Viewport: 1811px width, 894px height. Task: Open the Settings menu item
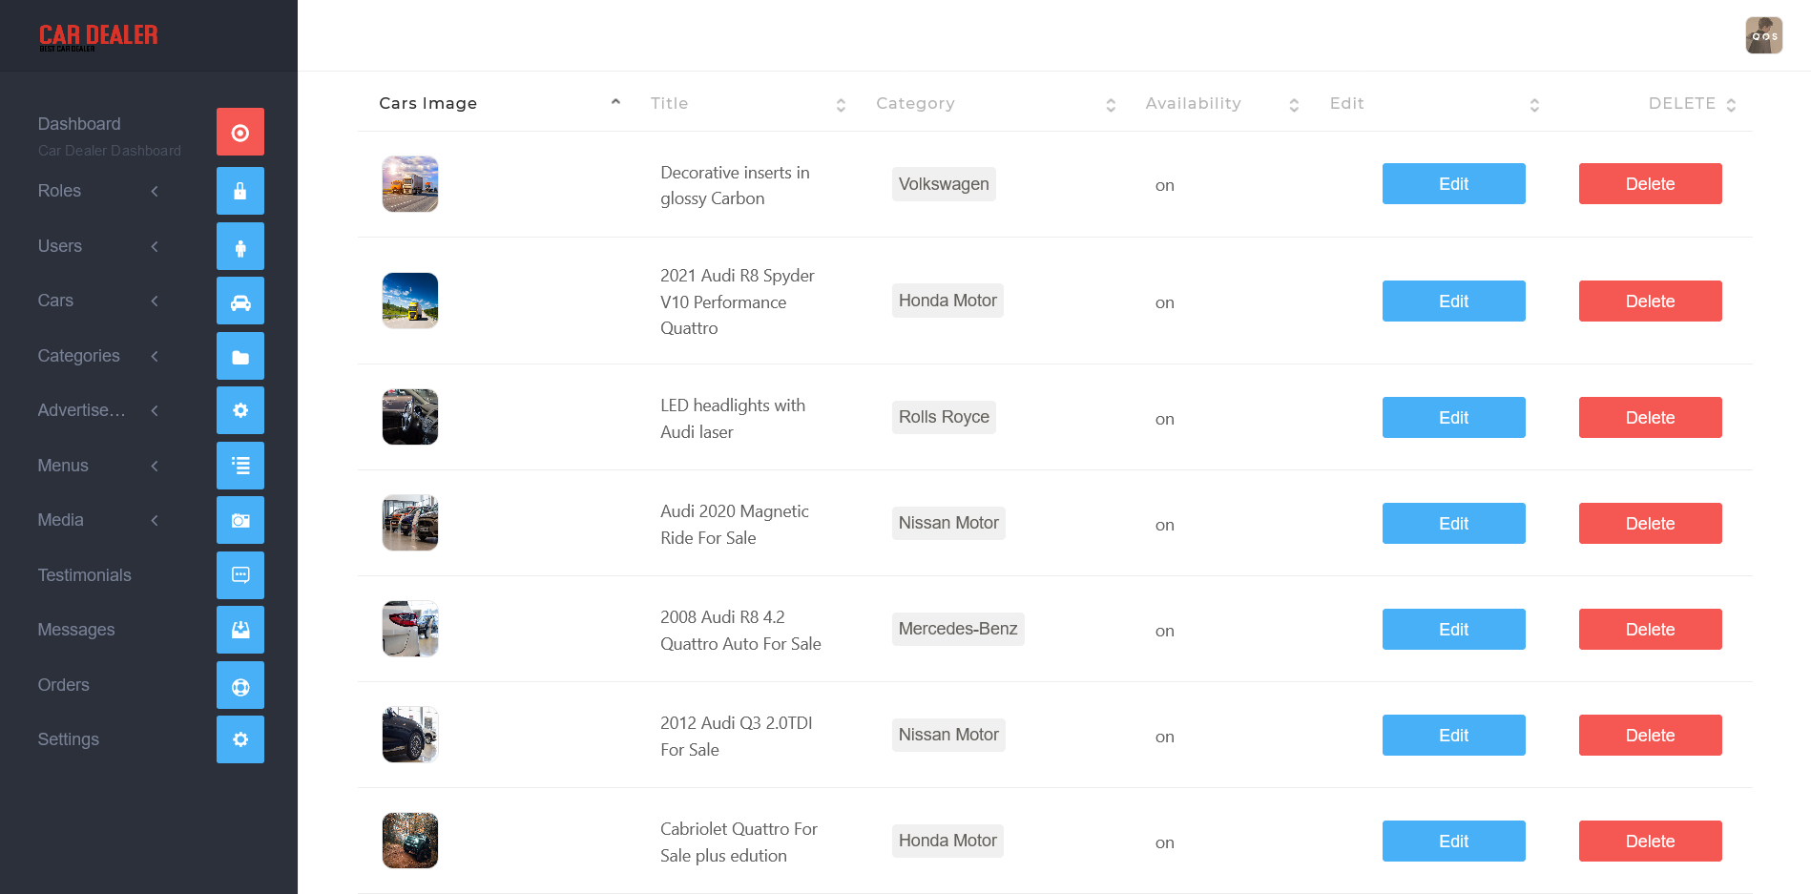[69, 739]
